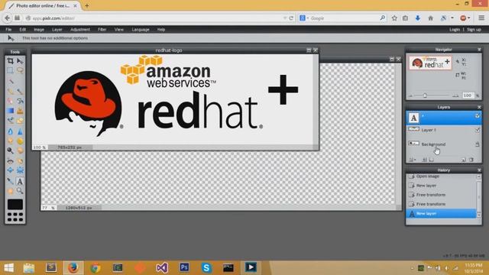Select the Spot heal tool
Screen dimensions: 489x275
(20, 161)
